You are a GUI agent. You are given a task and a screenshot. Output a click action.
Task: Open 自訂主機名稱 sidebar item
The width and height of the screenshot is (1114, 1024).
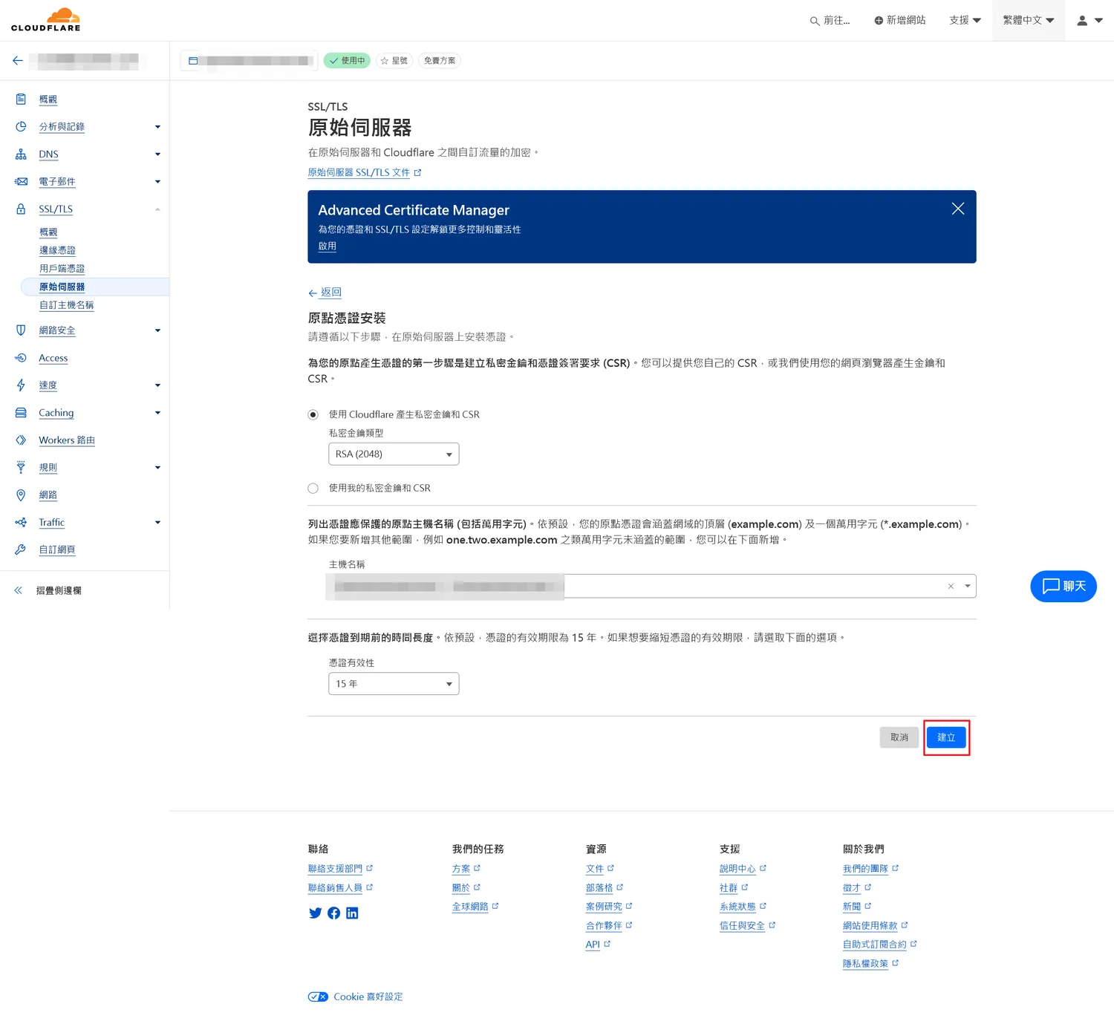coord(66,305)
